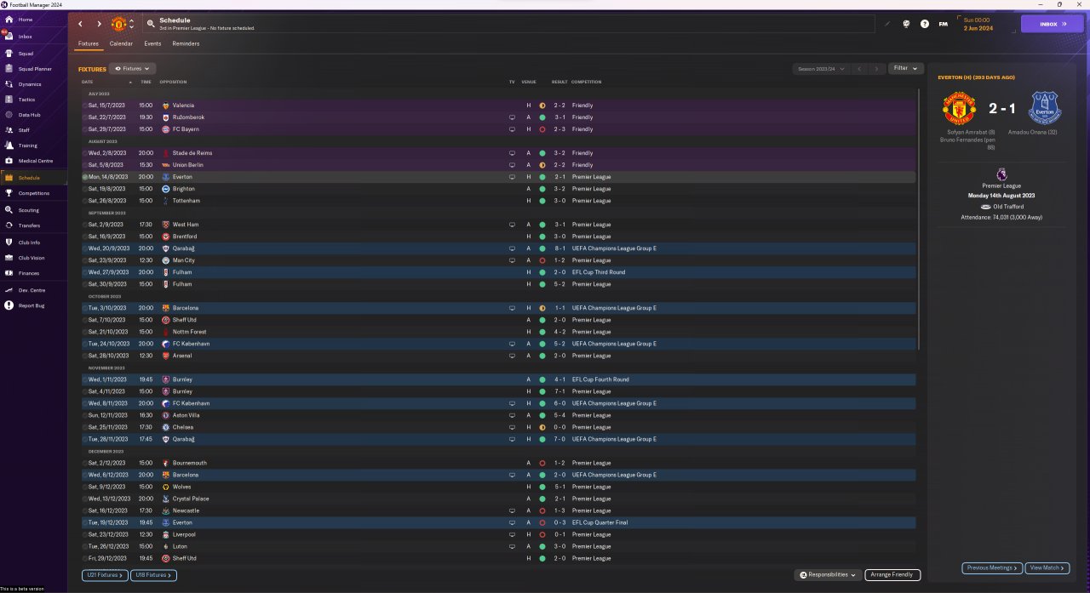Open U18 Fixtures

click(x=154, y=575)
